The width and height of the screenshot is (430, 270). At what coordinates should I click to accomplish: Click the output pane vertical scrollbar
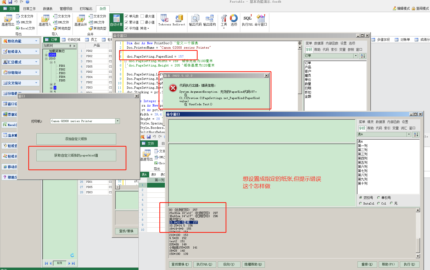tap(418, 233)
